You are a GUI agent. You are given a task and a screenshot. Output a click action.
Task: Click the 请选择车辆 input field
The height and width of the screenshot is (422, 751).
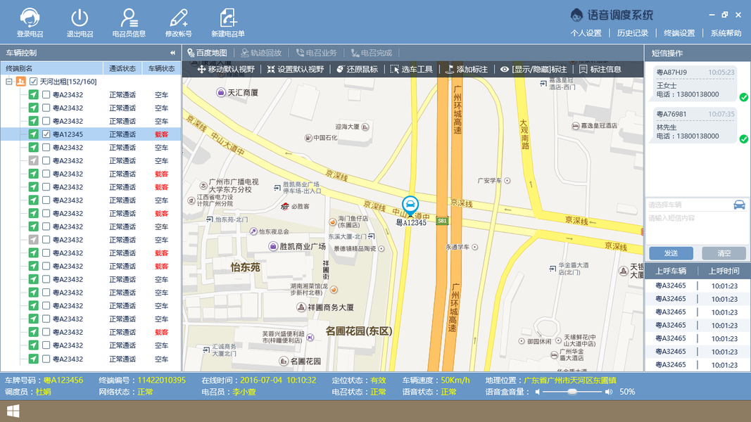pyautogui.click(x=690, y=205)
